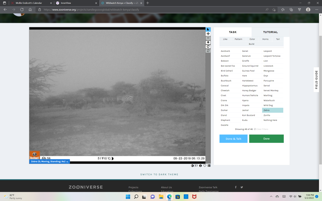Zoom in on the subject image

pos(208,42)
